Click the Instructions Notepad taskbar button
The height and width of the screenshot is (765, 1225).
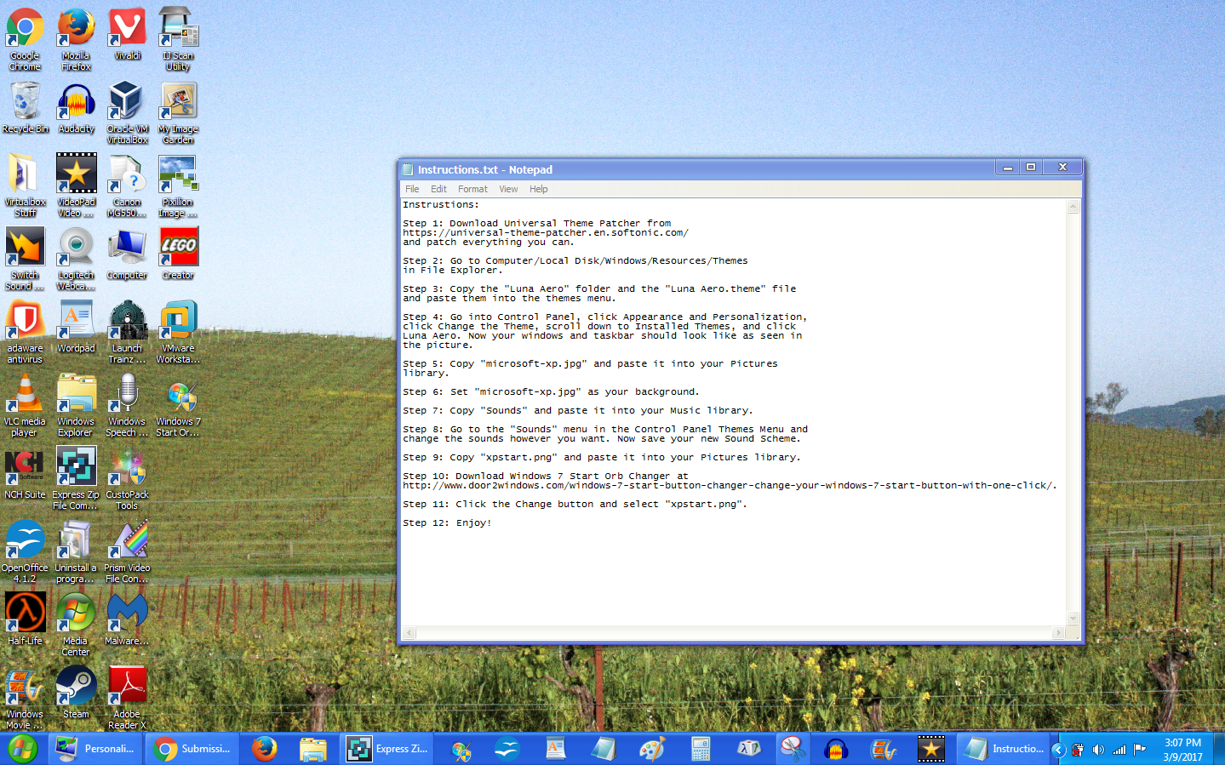[x=1004, y=749]
